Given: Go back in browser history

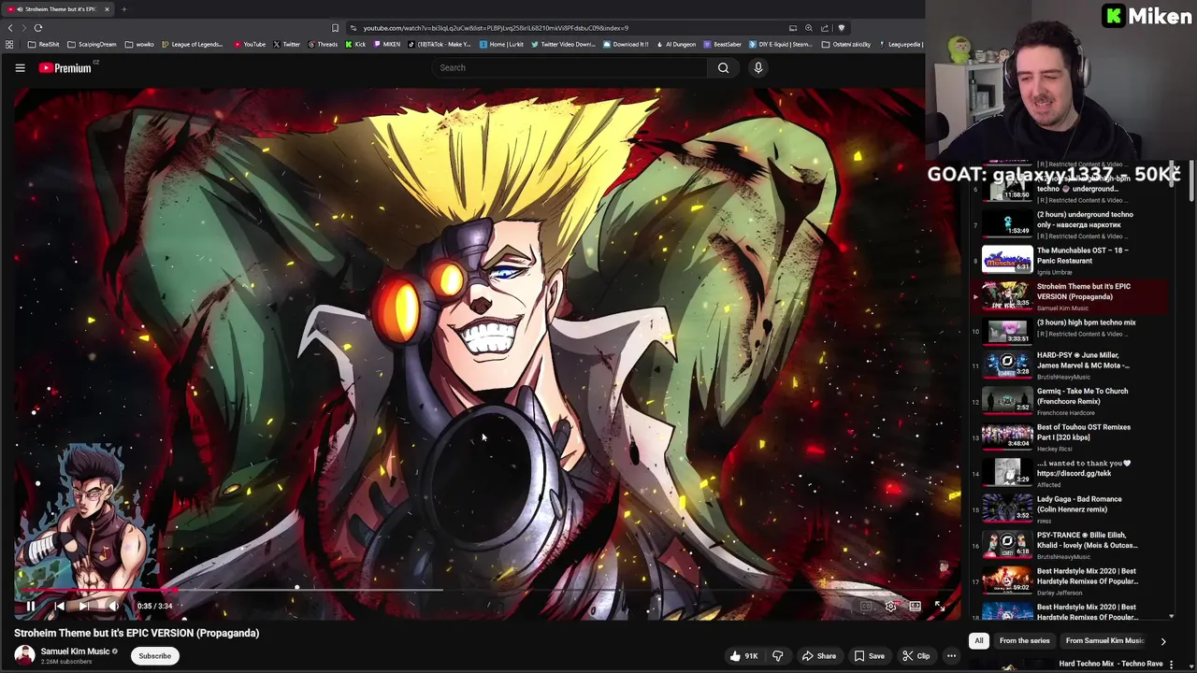Looking at the screenshot, I should [10, 28].
